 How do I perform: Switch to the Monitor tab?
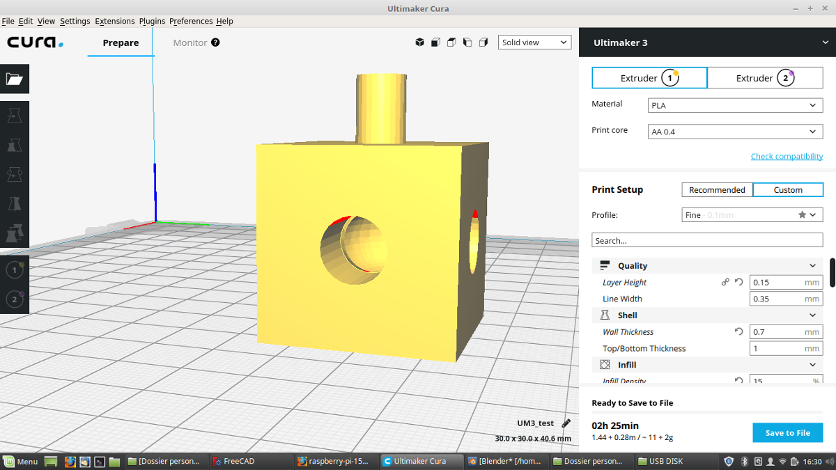pyautogui.click(x=190, y=42)
